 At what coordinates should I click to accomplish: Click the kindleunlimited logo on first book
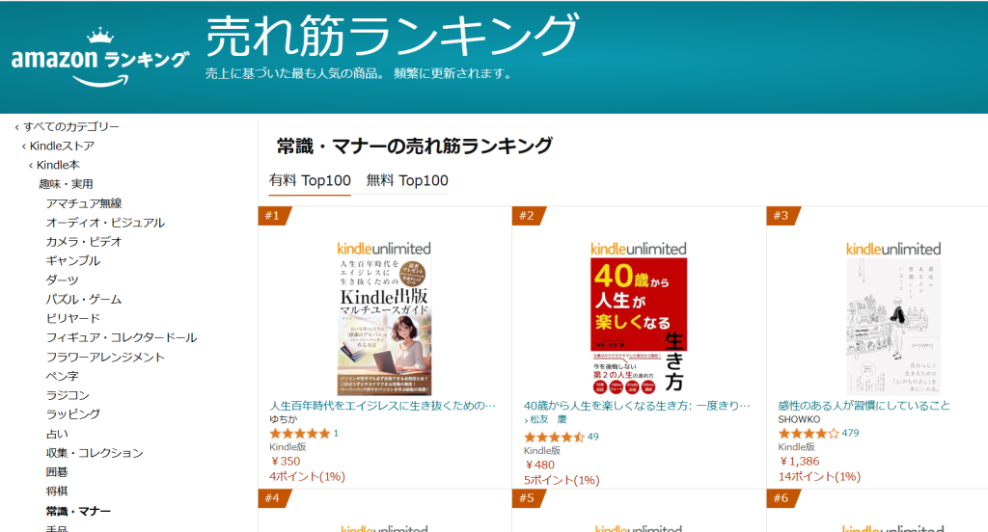[x=384, y=249]
